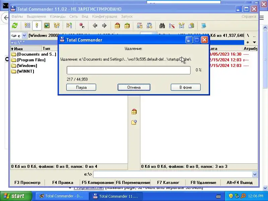Click the pack files toolbar icon
Image resolution: width=268 pixels, height=201 pixels.
[x=117, y=26]
